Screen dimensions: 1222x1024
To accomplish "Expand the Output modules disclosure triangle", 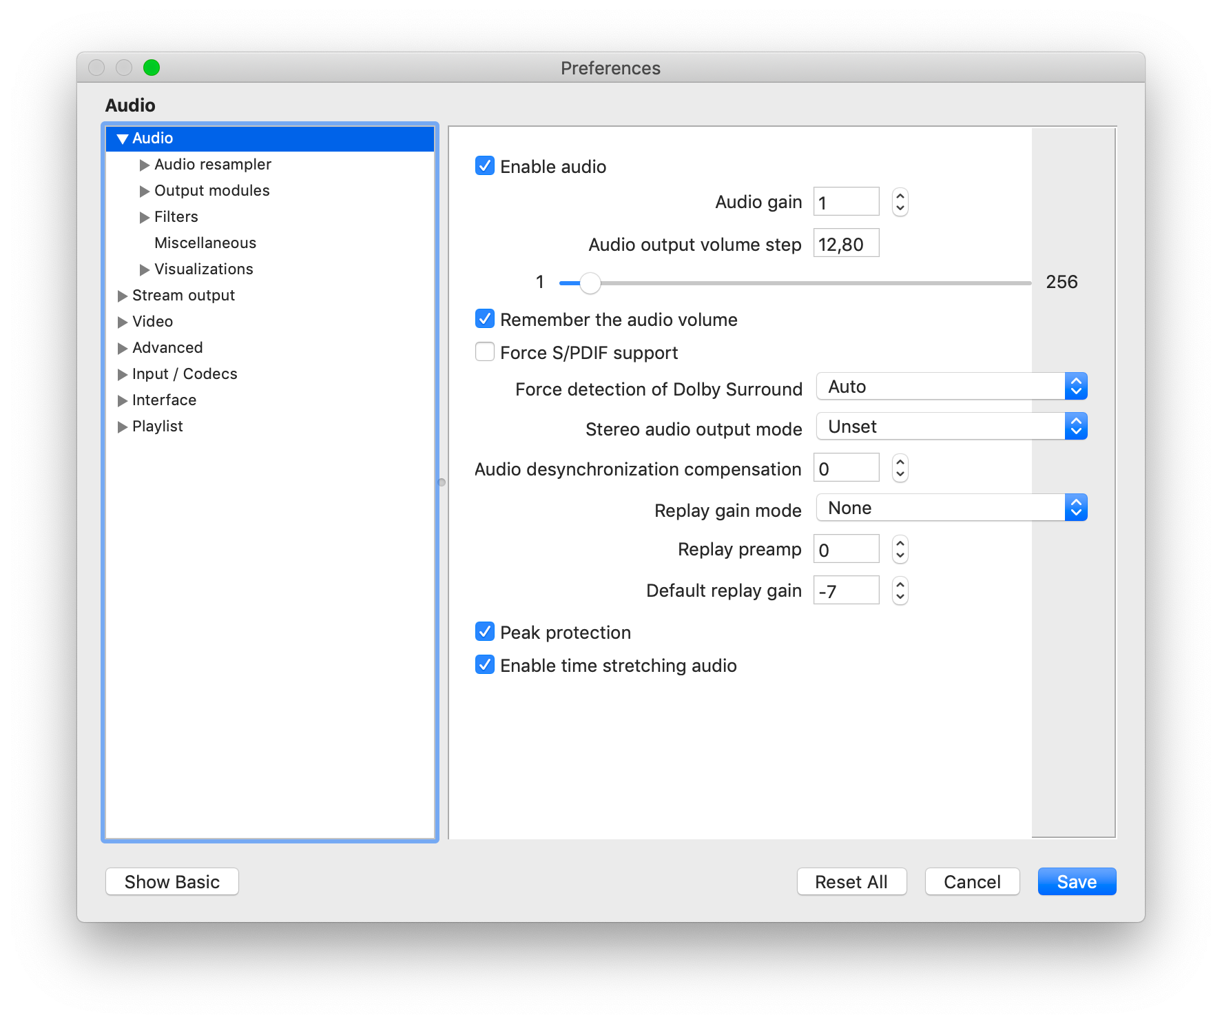I will (145, 191).
